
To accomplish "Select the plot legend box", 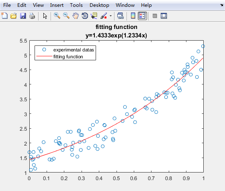I will pyautogui.click(x=65, y=53).
